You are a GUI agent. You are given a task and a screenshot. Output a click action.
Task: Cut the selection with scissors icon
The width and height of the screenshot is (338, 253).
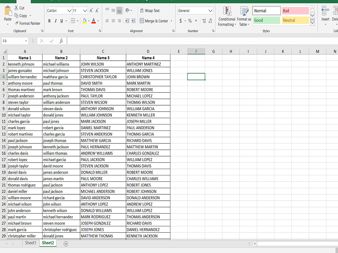[16, 8]
